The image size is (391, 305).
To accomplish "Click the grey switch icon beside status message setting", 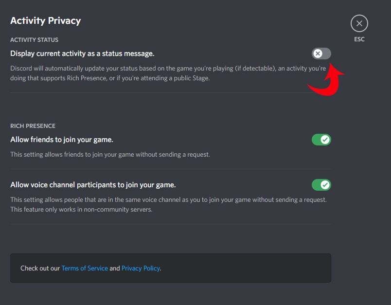I will [321, 53].
